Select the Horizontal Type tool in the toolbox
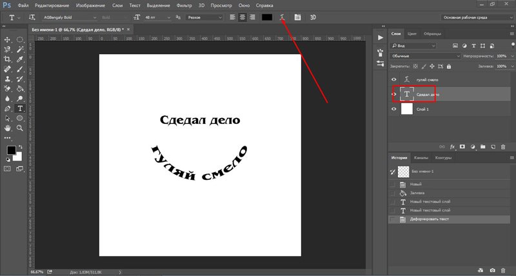The height and width of the screenshot is (276, 516). click(20, 108)
